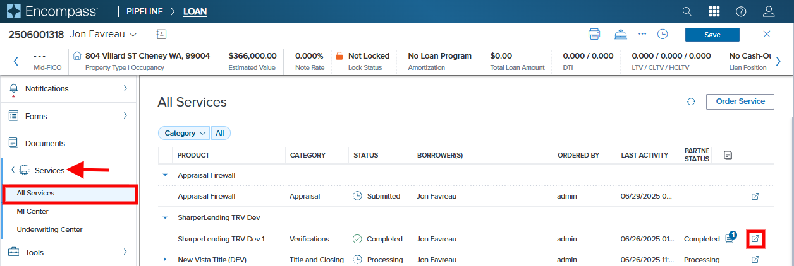Expand borrower Jon Favreau dropdown

[133, 33]
